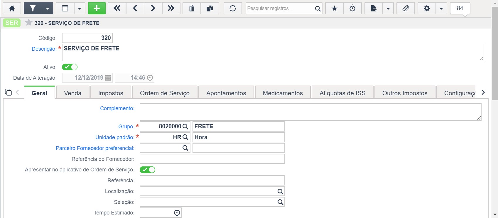Open the Alíquotas de ISS tab
Viewport: 498px width, 218px height.
(342, 93)
